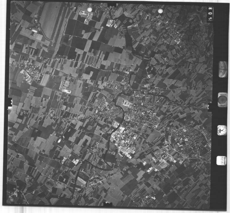This screenshot has width=230, height=213.
Task: Click the right white circular spot at top
Action: click(160, 11)
